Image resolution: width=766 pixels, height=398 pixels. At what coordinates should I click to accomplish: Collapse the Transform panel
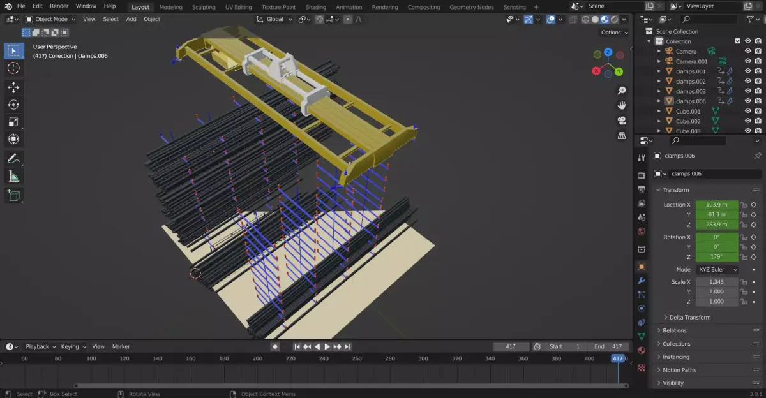pyautogui.click(x=675, y=190)
